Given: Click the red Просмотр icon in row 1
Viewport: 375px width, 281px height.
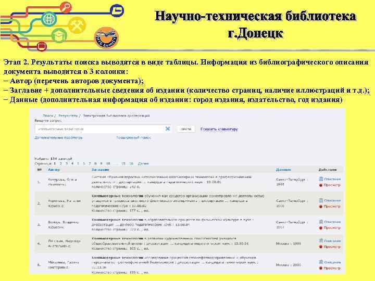Looking at the screenshot, I should click(x=321, y=185).
